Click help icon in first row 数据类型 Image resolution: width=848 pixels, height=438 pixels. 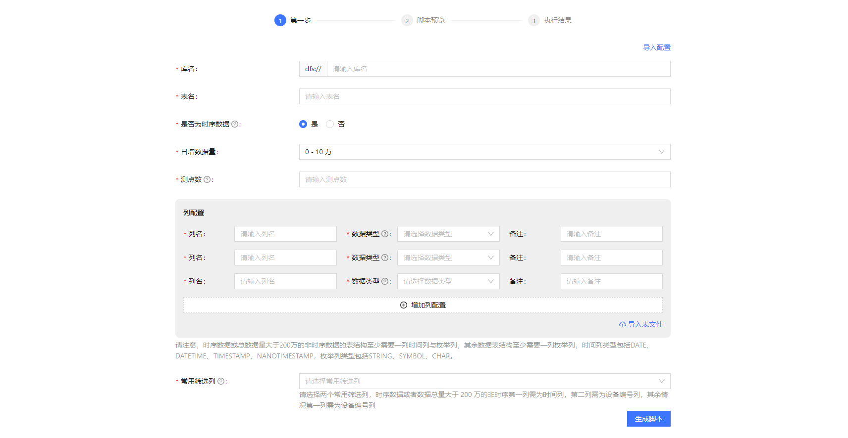click(x=385, y=234)
